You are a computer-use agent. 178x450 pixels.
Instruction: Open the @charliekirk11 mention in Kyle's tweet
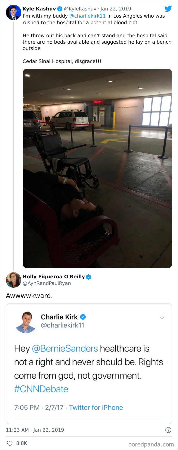click(x=87, y=16)
